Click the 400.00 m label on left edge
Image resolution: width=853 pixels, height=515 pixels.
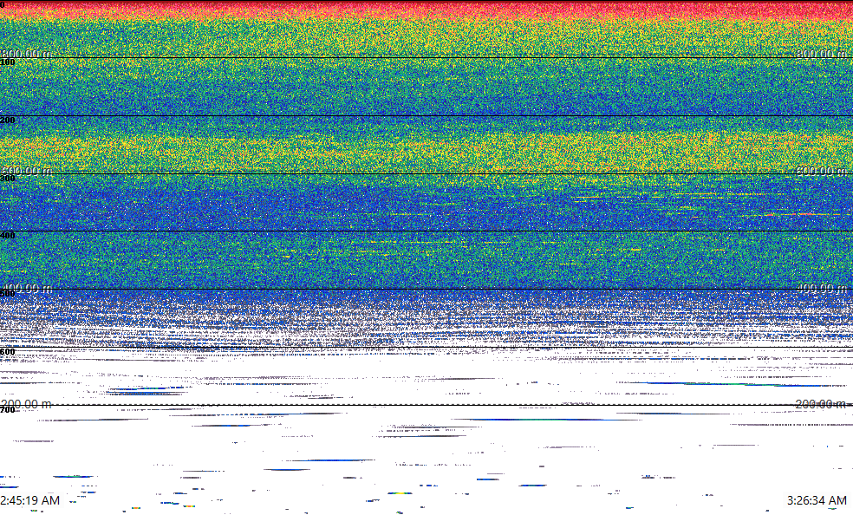[26, 288]
